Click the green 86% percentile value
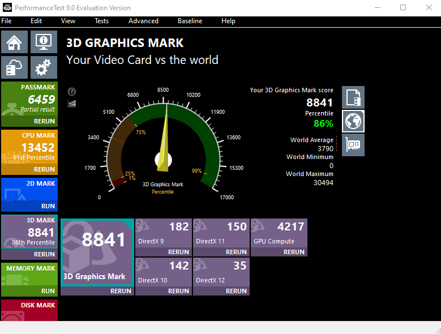 coord(323,123)
